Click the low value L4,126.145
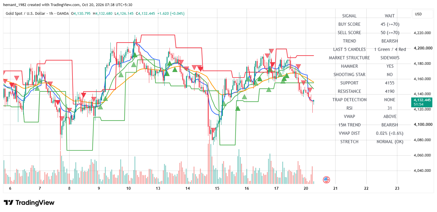Image resolution: width=437 pixels, height=212 pixels. pos(124,13)
